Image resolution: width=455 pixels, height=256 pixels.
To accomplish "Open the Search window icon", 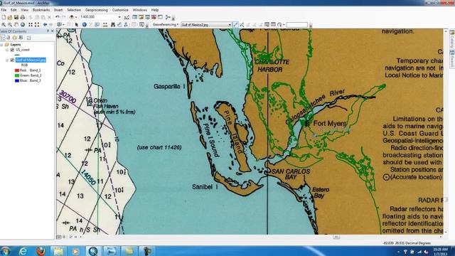I will (147, 17).
